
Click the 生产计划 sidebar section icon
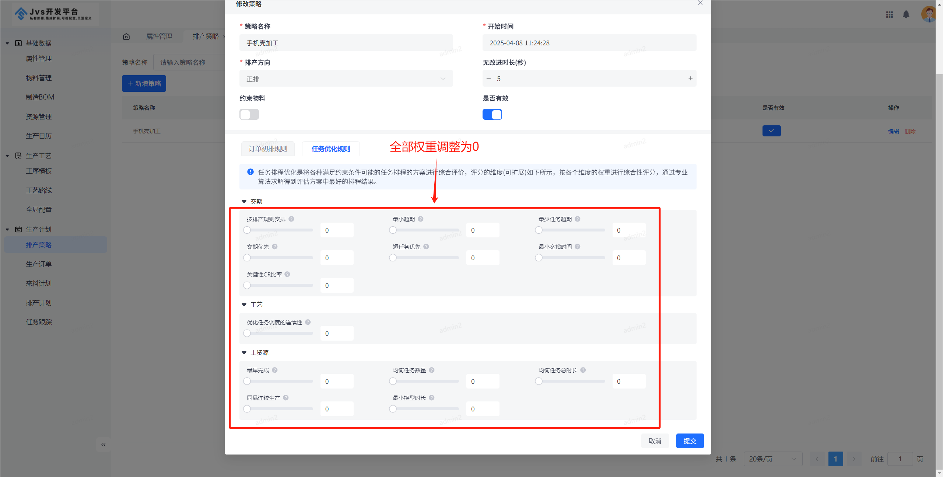[18, 229]
